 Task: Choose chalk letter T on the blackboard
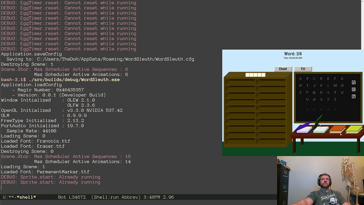(335, 93)
